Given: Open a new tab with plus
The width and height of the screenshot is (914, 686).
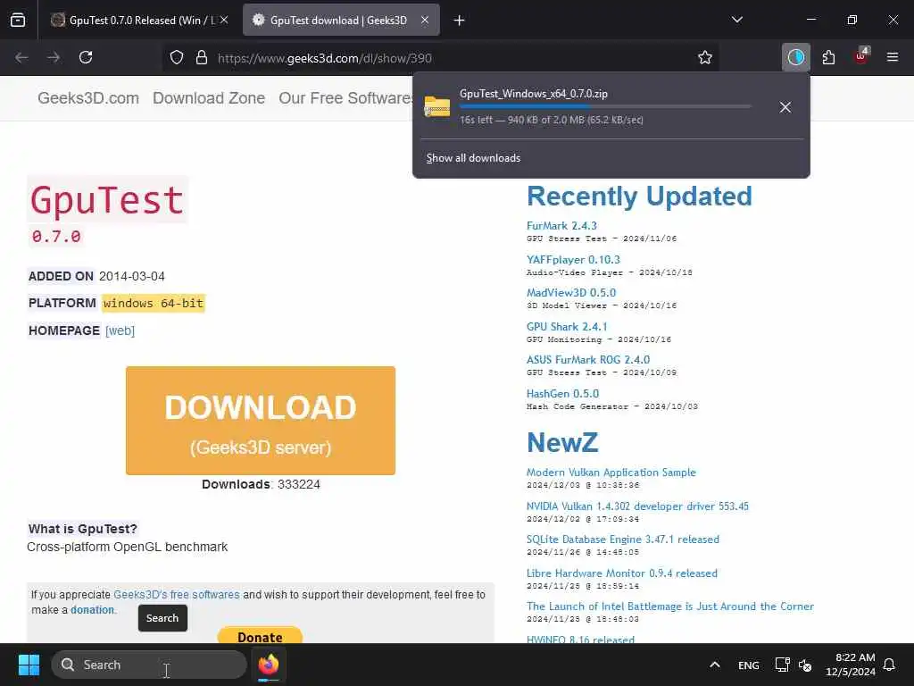Looking at the screenshot, I should [460, 21].
